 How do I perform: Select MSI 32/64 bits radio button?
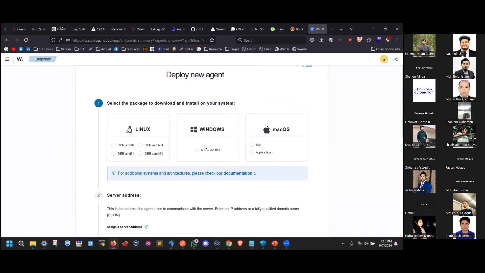197,149
